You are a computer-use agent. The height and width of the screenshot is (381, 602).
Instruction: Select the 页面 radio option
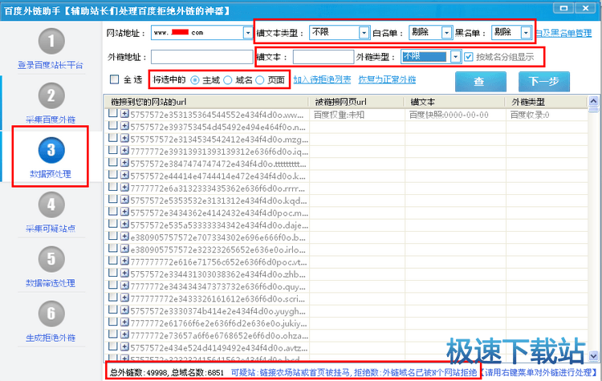click(x=260, y=79)
